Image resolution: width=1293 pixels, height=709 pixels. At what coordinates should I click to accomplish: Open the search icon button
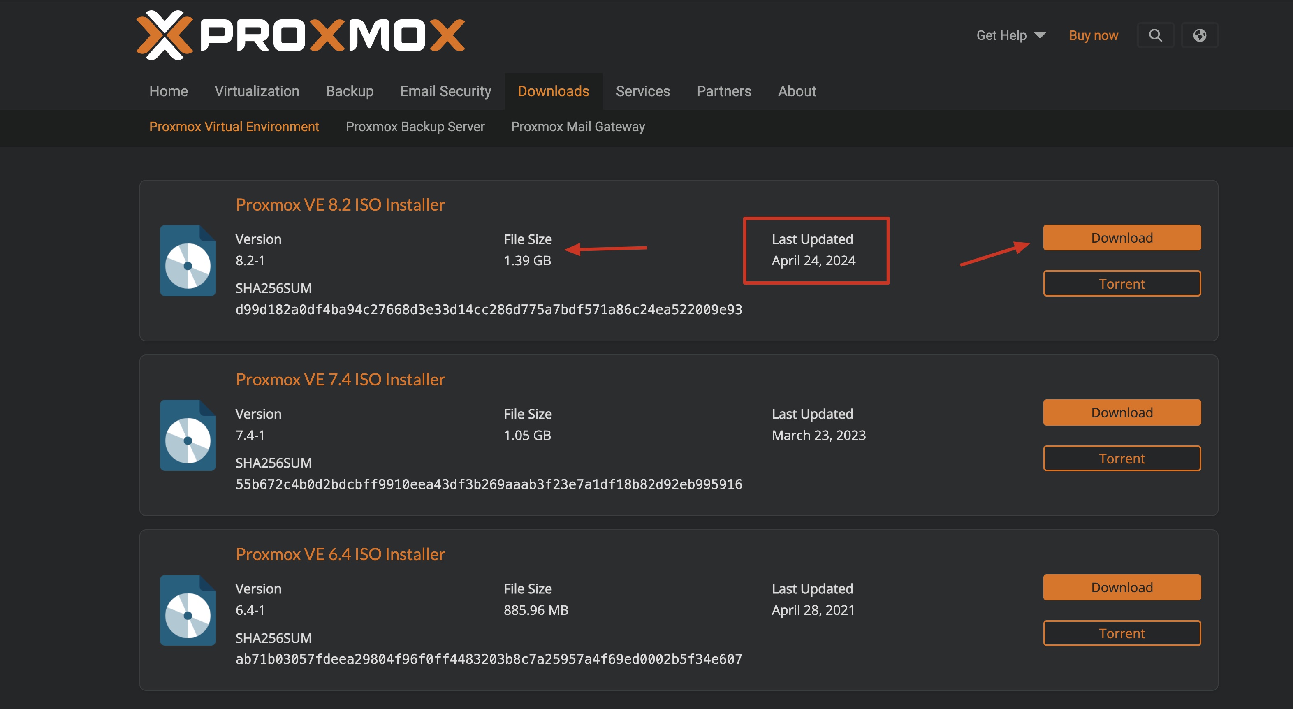tap(1155, 35)
